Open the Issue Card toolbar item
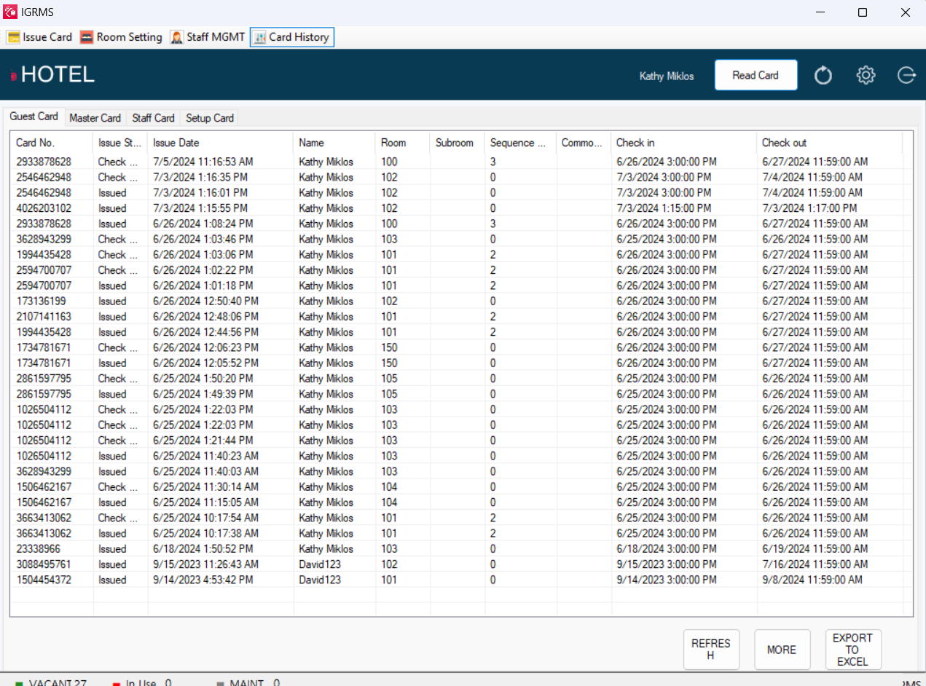 pos(39,37)
